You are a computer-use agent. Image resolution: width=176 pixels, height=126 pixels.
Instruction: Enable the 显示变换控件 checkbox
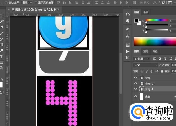tap(36, 3)
